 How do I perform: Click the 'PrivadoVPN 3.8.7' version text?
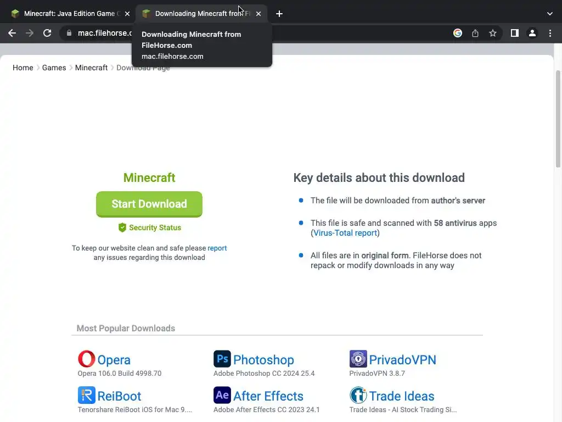[377, 373]
